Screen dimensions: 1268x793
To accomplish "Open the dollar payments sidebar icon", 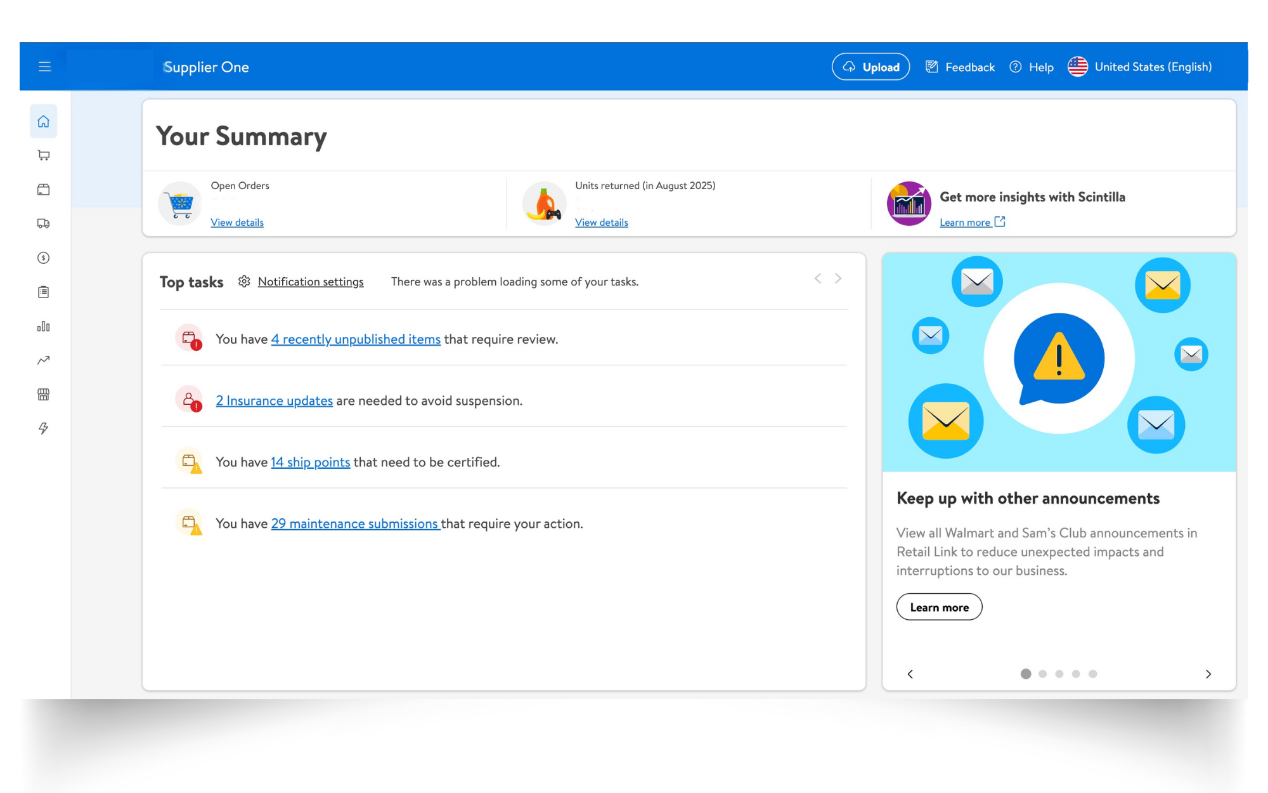I will coord(43,258).
